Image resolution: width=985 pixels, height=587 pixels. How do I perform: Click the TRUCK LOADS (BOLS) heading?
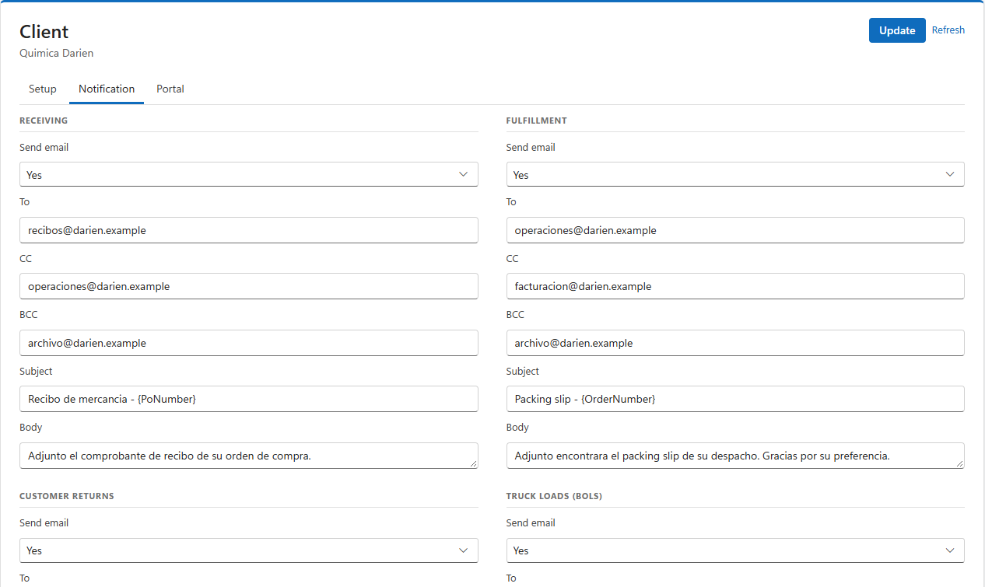click(554, 496)
